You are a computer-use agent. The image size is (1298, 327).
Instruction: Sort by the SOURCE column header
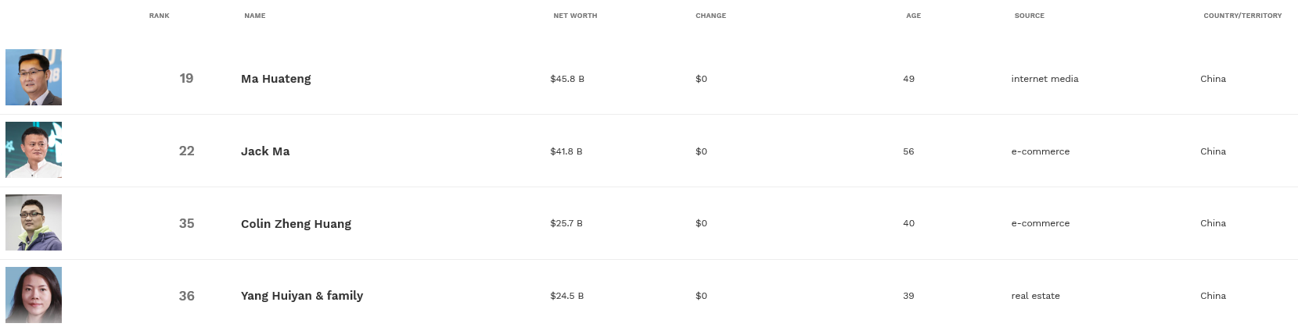click(1029, 16)
